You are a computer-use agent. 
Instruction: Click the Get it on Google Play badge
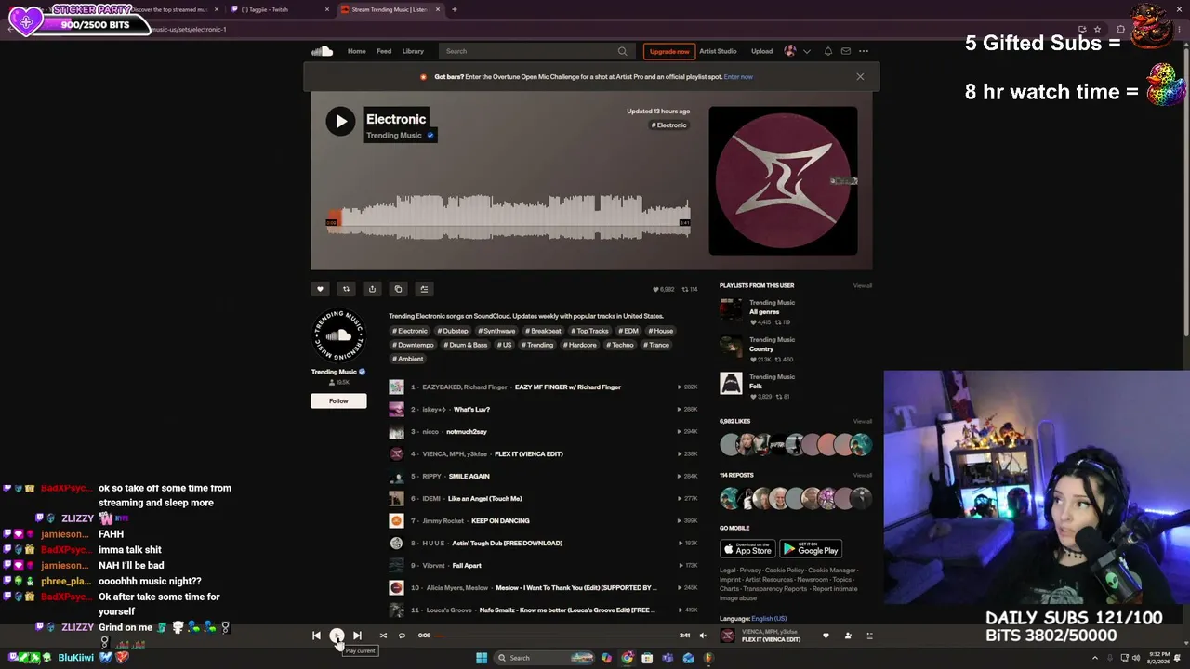[x=811, y=548]
